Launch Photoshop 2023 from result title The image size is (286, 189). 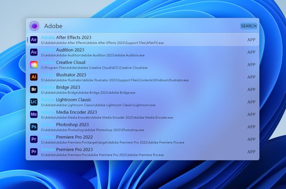point(65,125)
